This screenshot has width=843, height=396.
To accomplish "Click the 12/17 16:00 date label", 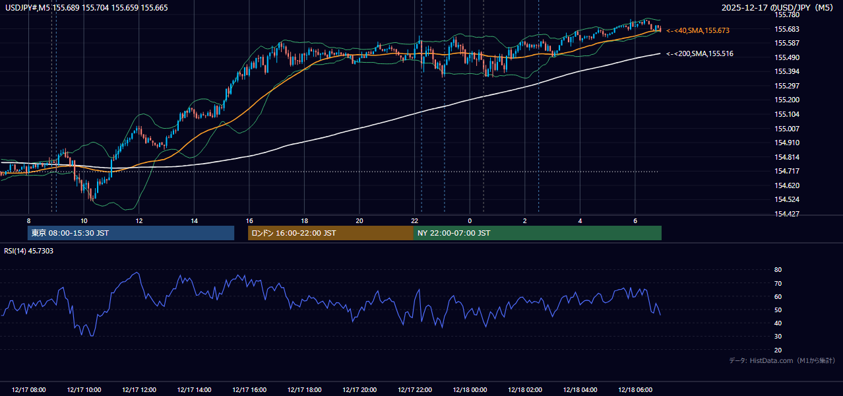I will (x=249, y=390).
